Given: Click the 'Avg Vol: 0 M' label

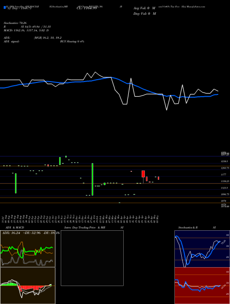Looking at the screenshot, I should tap(144, 8).
